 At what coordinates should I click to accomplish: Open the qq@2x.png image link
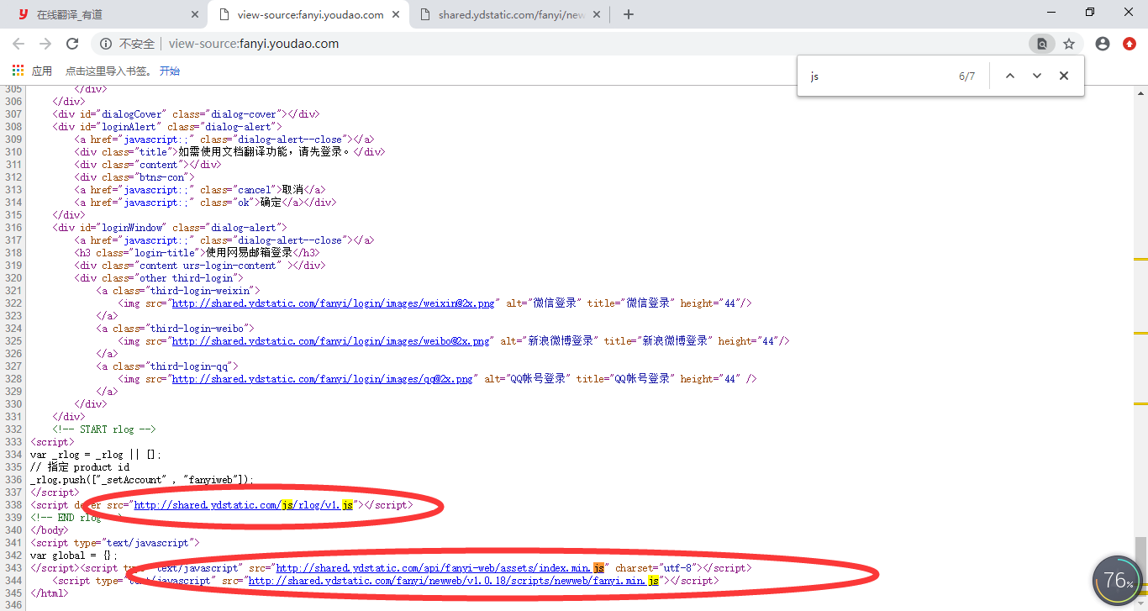pyautogui.click(x=321, y=379)
